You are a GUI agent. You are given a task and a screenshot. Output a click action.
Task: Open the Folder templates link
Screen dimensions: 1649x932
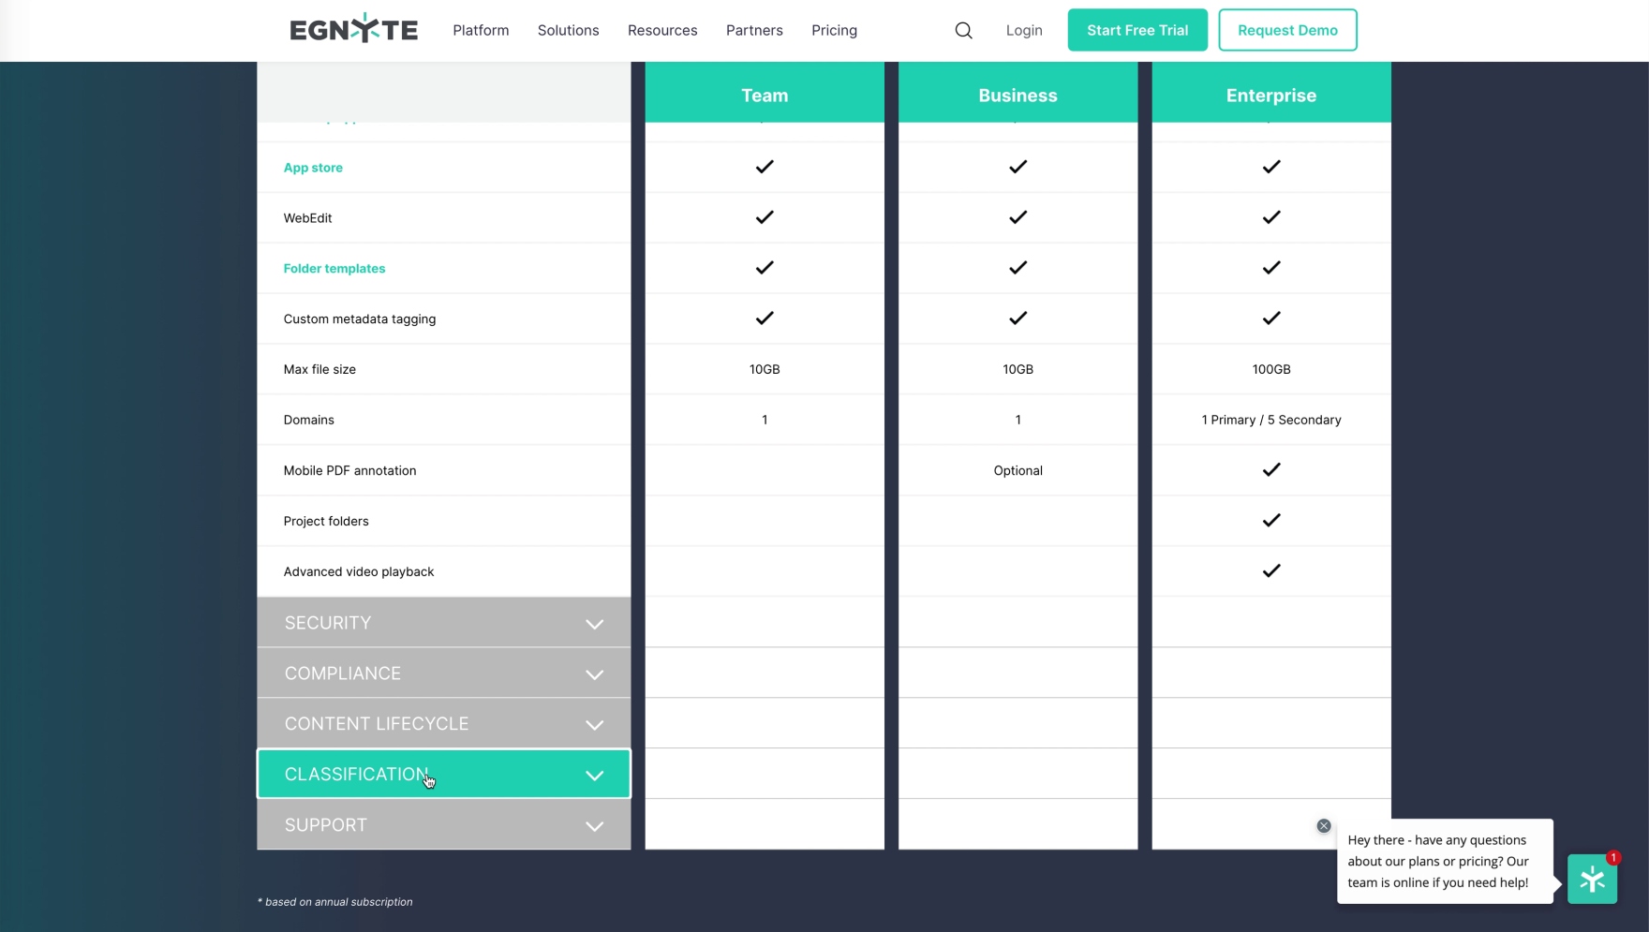pyautogui.click(x=334, y=269)
